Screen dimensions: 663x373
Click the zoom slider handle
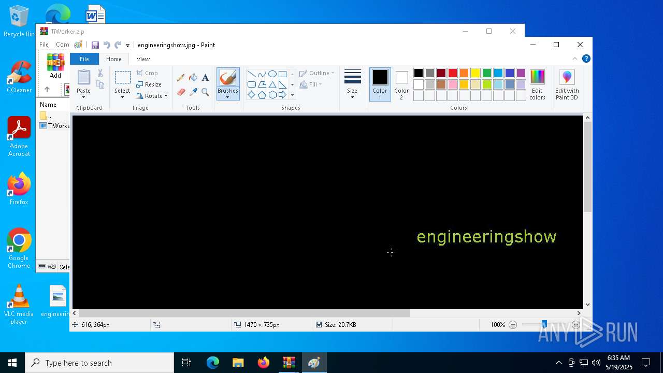tap(544, 325)
